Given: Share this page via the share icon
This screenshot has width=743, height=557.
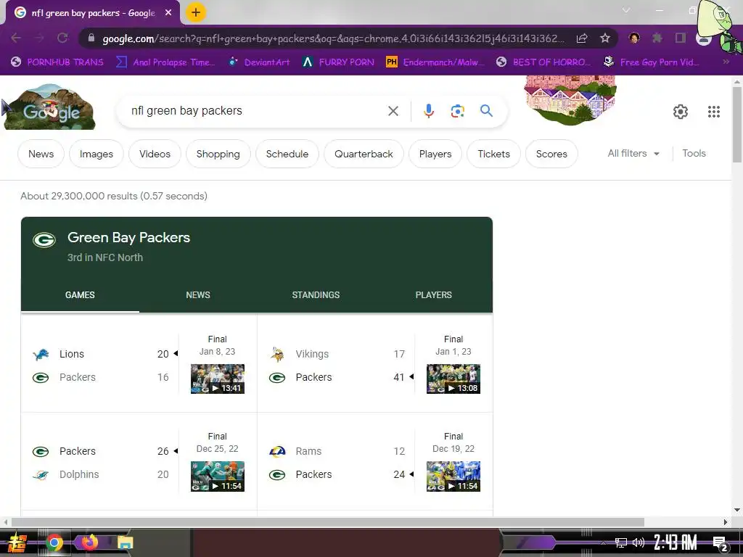Looking at the screenshot, I should pos(582,38).
